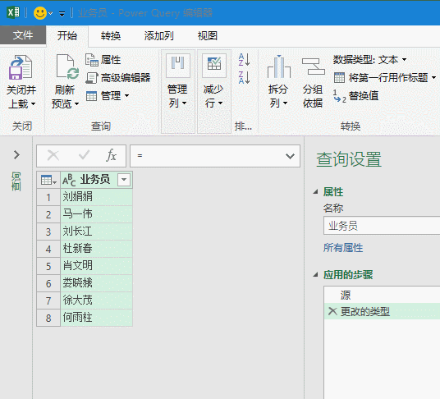Select the cell 马一伟
Image resolution: width=440 pixels, height=399 pixels.
[x=96, y=214]
